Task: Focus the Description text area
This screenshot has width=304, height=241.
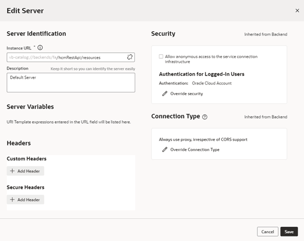Action: 71,83
